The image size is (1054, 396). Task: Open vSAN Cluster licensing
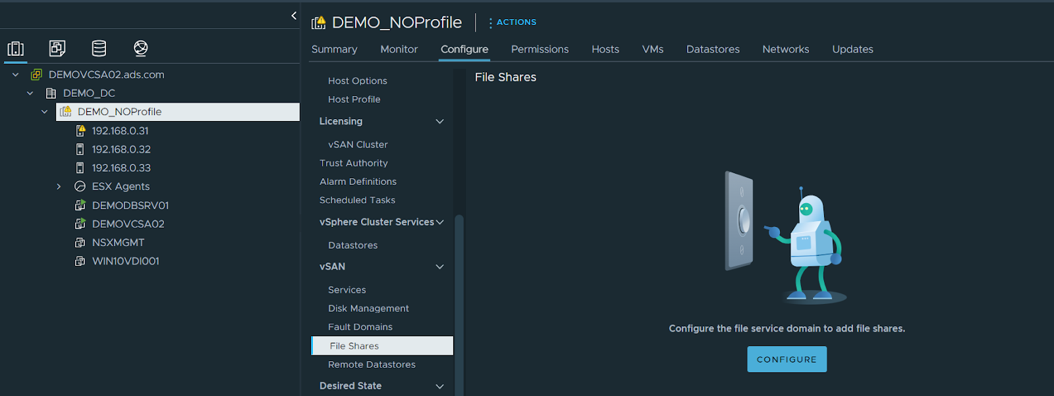(x=358, y=144)
